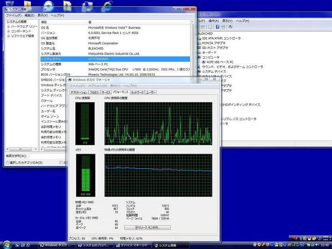
Task: Activate システム情報 taskbar button
Action: 171,245
